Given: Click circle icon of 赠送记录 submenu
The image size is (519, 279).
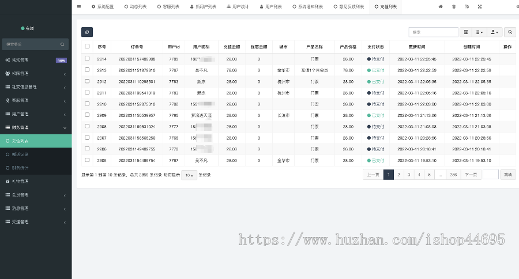Looking at the screenshot, I should [7, 154].
